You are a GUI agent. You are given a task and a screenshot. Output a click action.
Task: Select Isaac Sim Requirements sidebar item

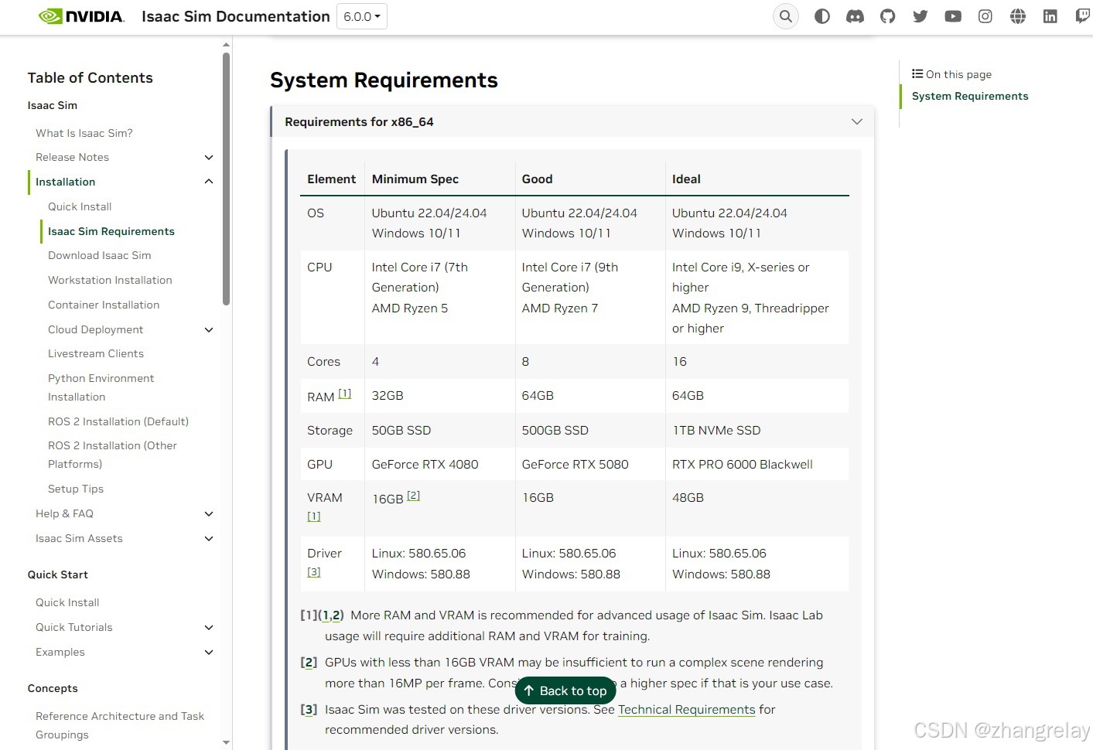pyautogui.click(x=111, y=231)
